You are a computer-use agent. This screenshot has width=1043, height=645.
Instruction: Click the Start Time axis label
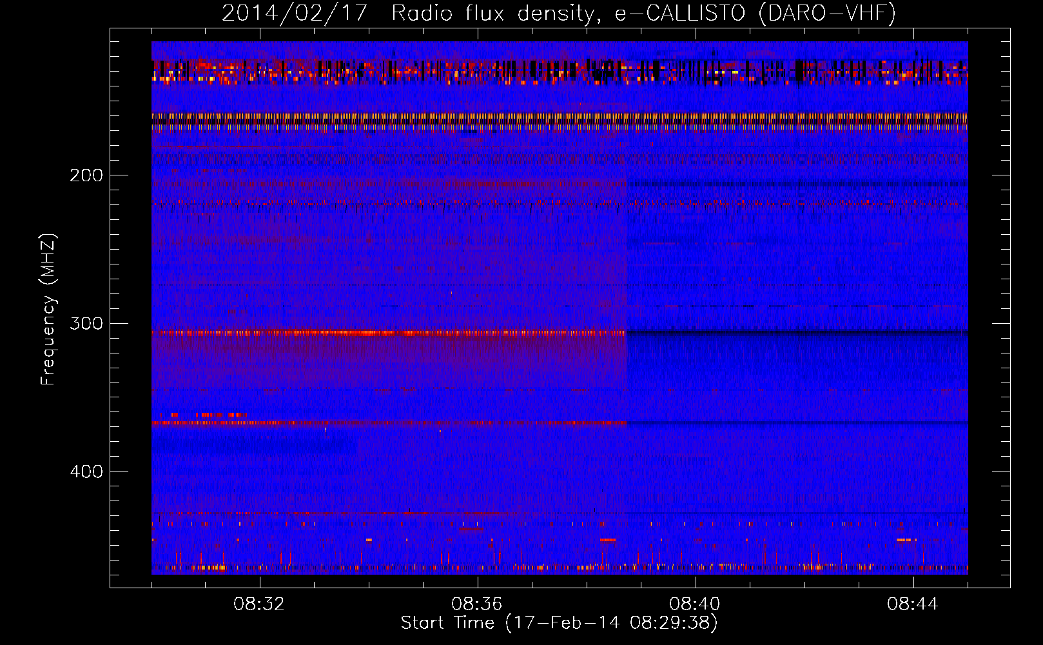pos(559,623)
